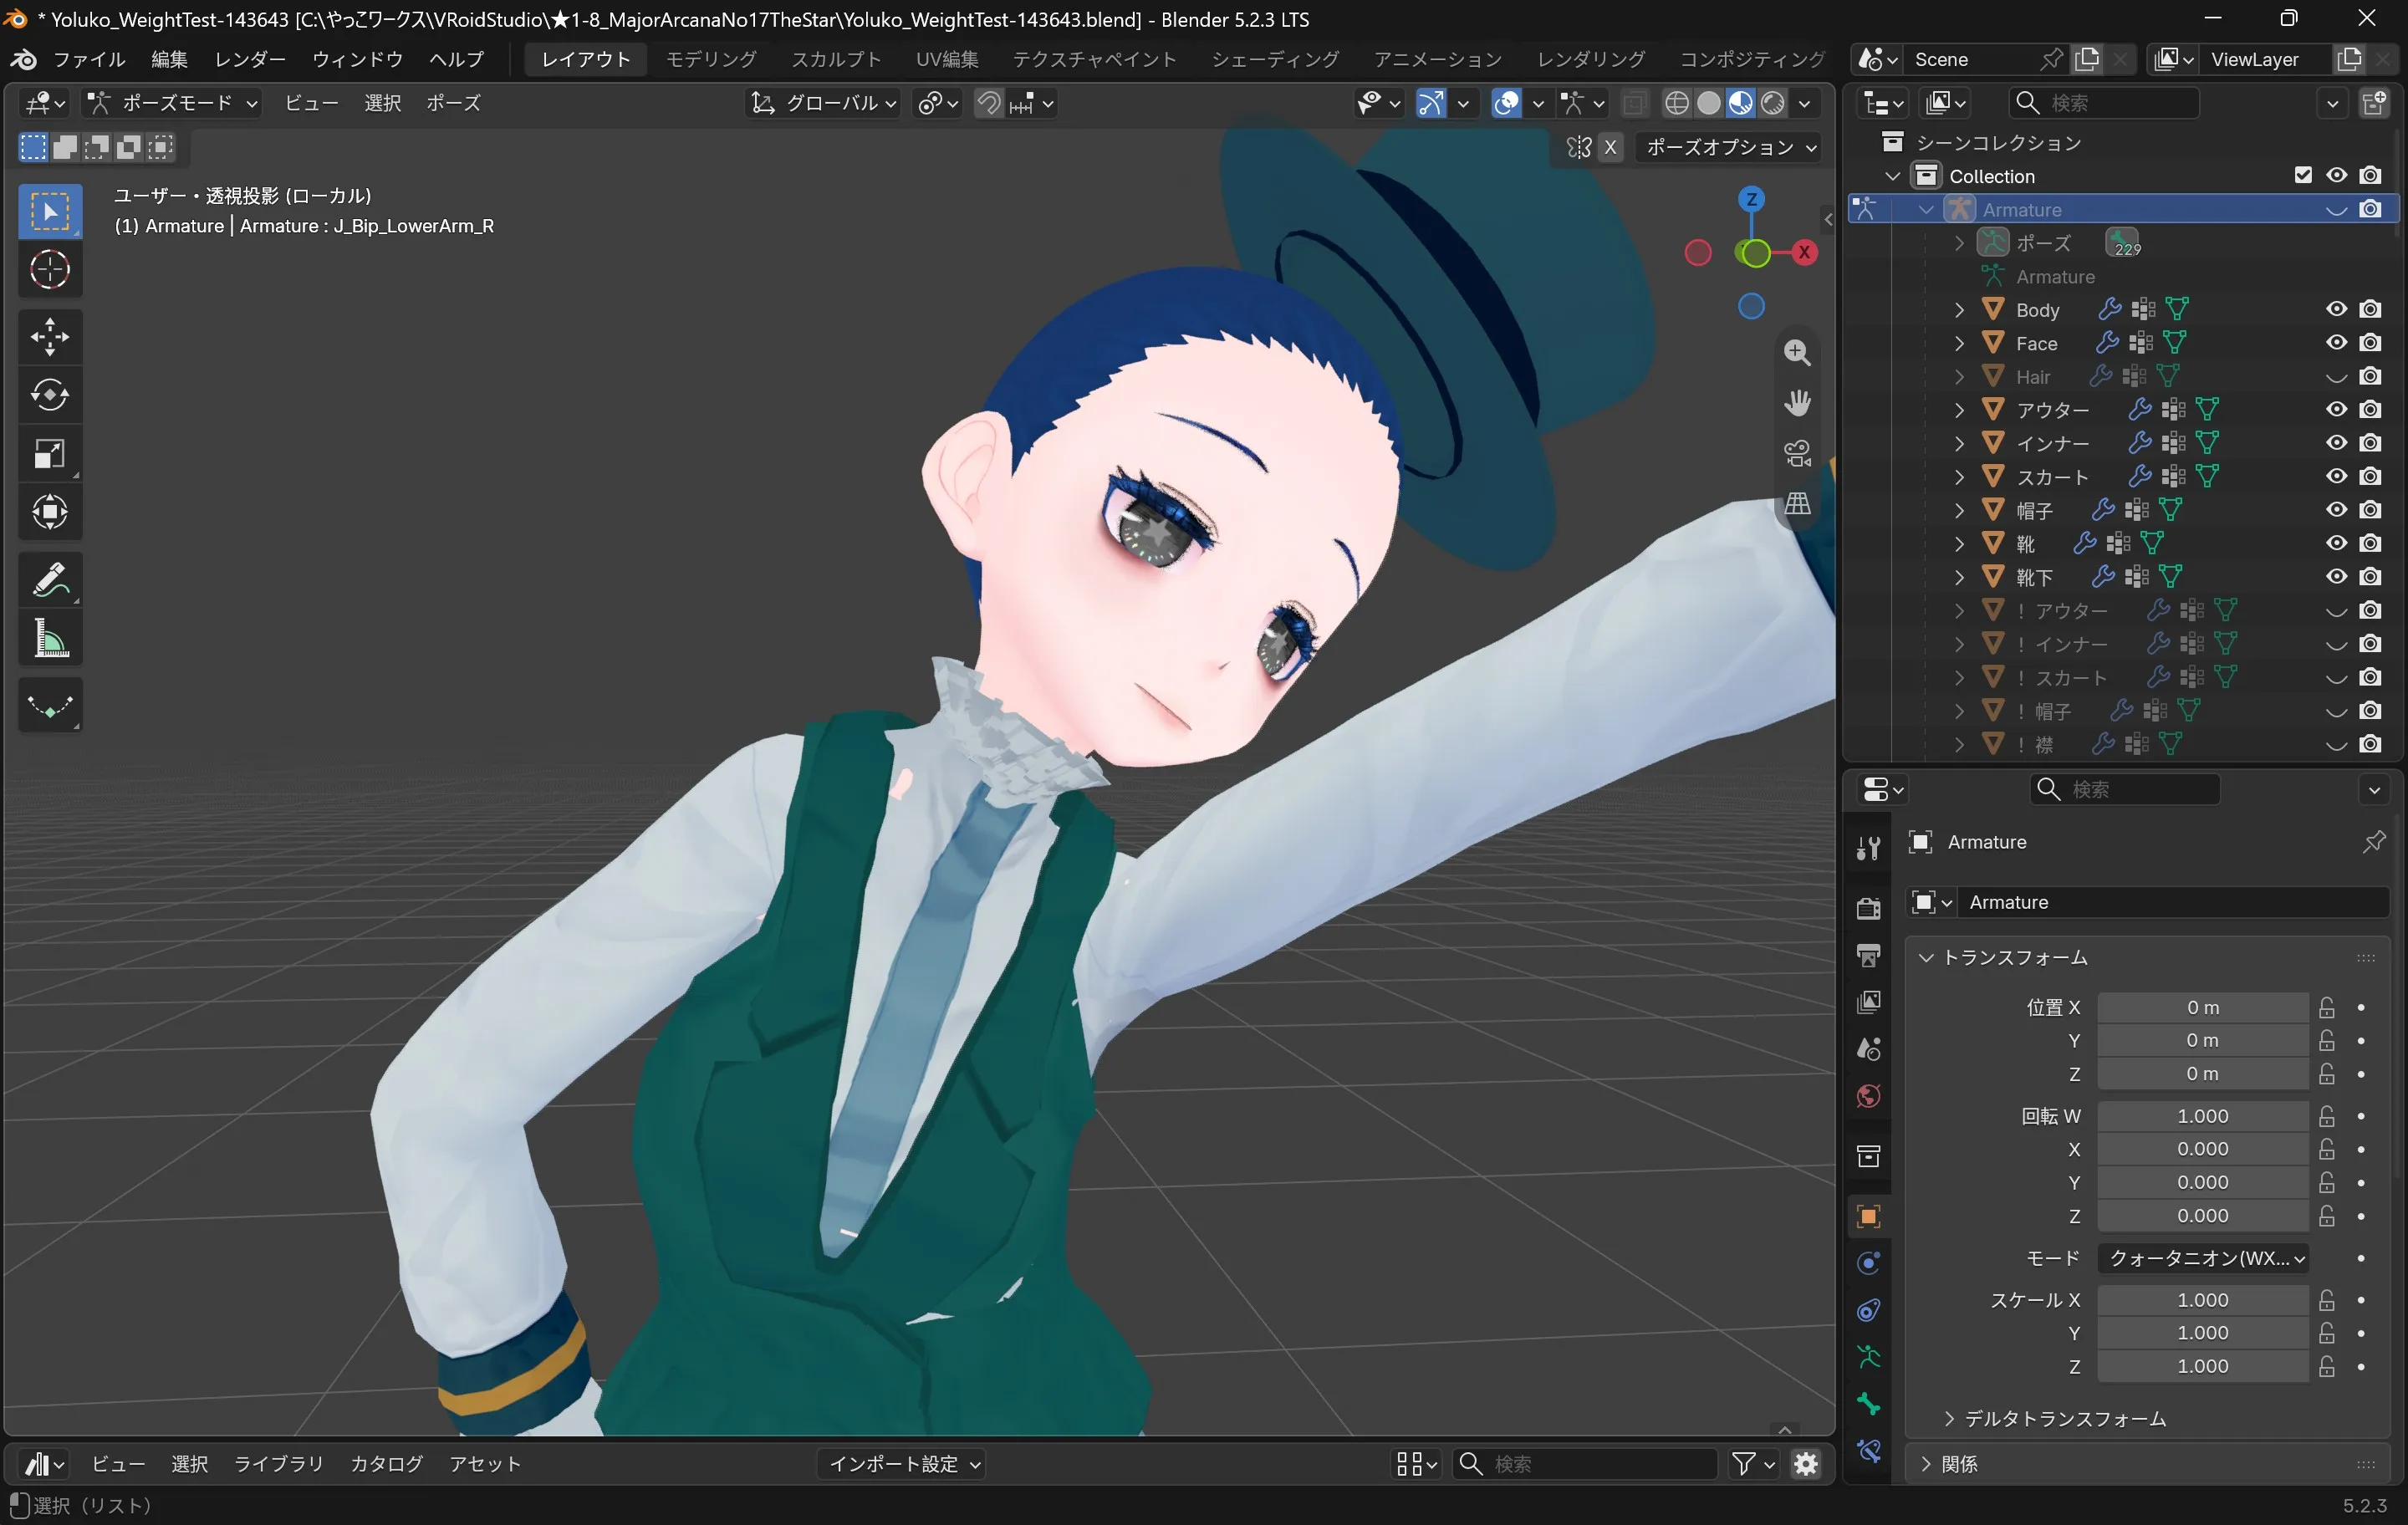2408x1525 pixels.
Task: Click the スケール X value field
Action: (x=2203, y=1300)
